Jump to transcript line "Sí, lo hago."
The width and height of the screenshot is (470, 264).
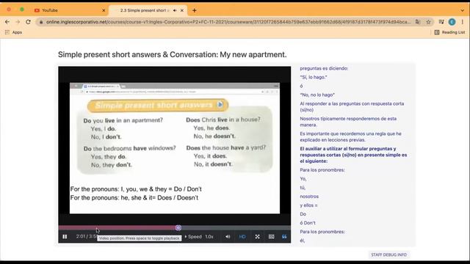pyautogui.click(x=314, y=77)
